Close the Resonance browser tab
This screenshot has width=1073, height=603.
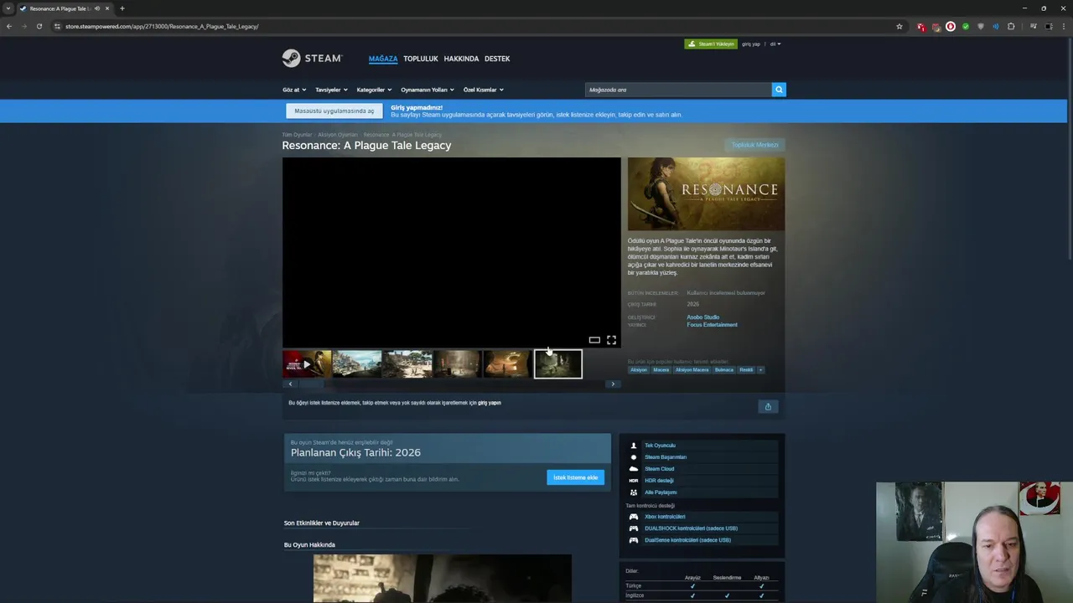(x=107, y=8)
